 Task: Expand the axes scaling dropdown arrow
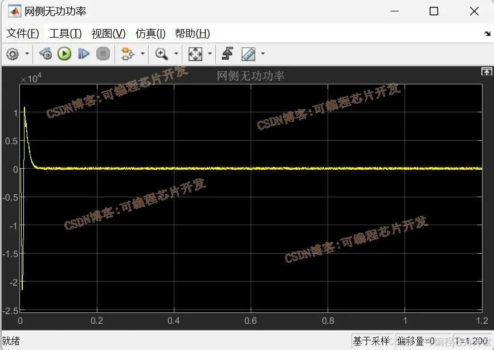point(210,54)
